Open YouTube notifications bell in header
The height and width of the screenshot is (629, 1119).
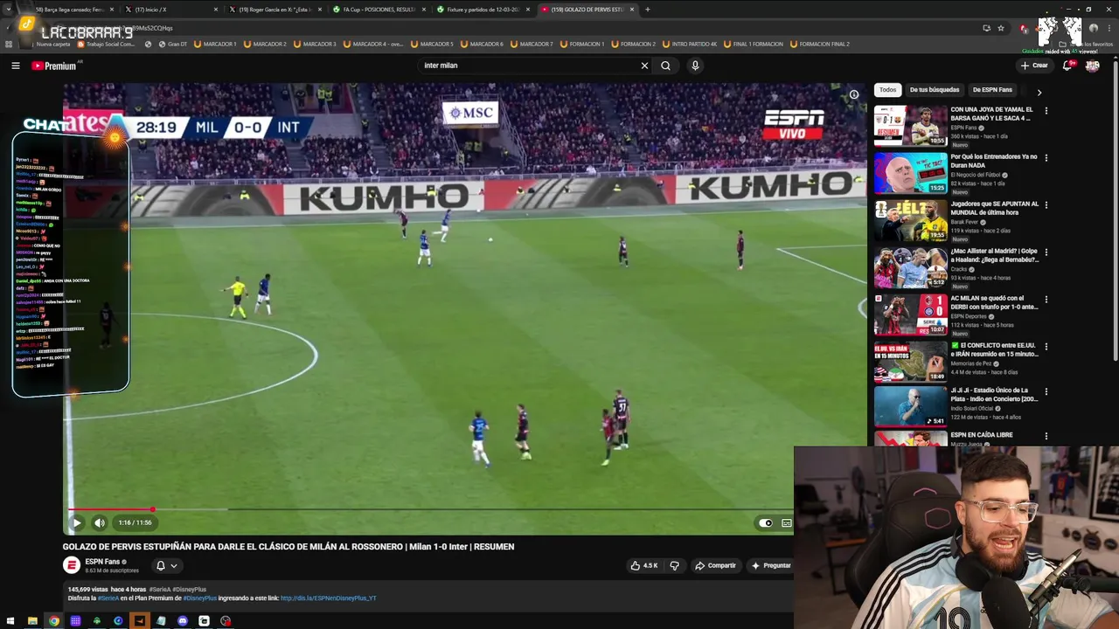[x=1067, y=66]
